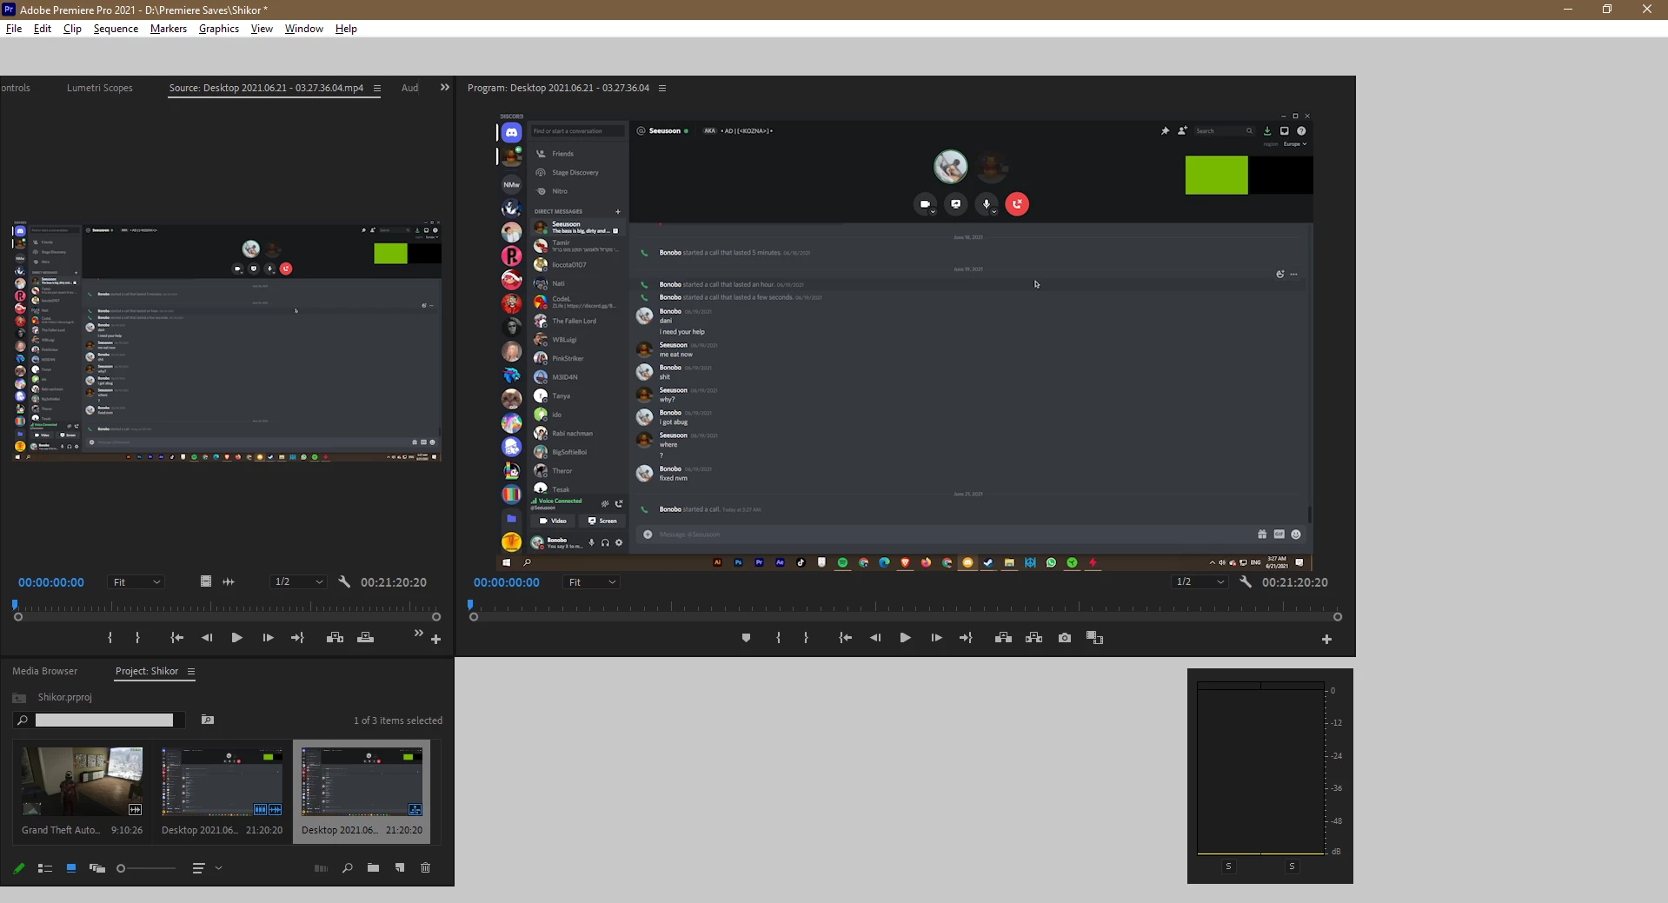This screenshot has height=903, width=1668.
Task: Go to Out point in Source monitor
Action: point(297,638)
